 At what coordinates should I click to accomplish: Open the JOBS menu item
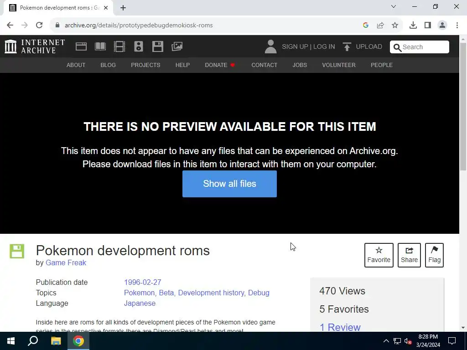click(300, 65)
